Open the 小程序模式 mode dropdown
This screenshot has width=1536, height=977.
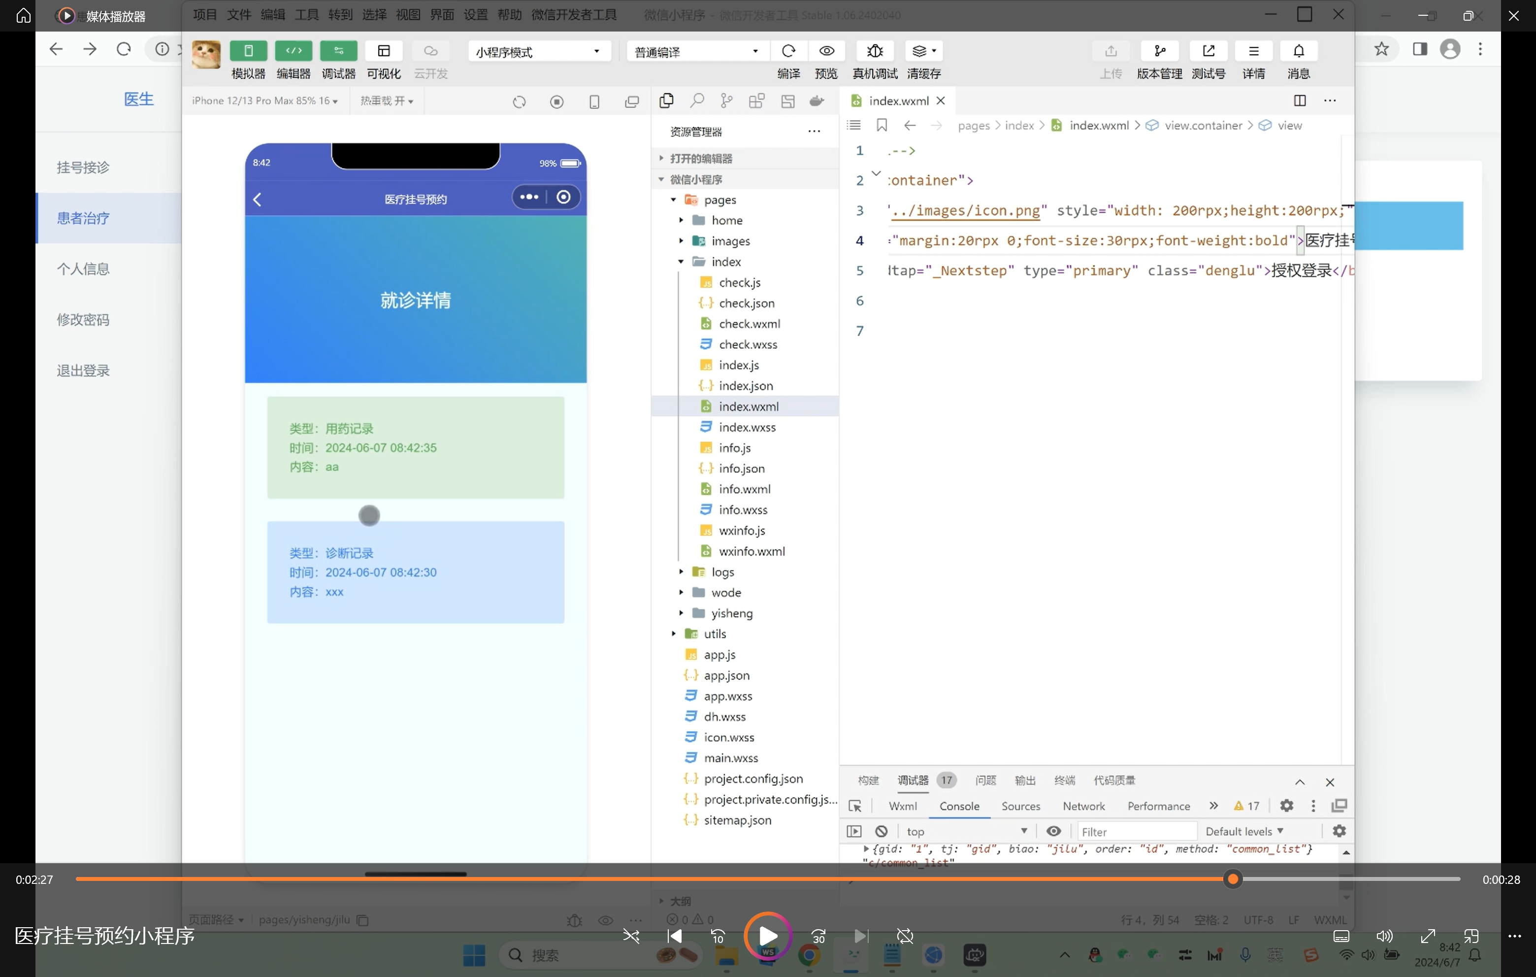539,51
